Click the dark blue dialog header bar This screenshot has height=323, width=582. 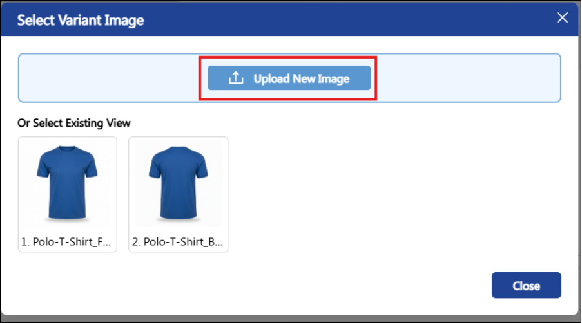click(289, 20)
